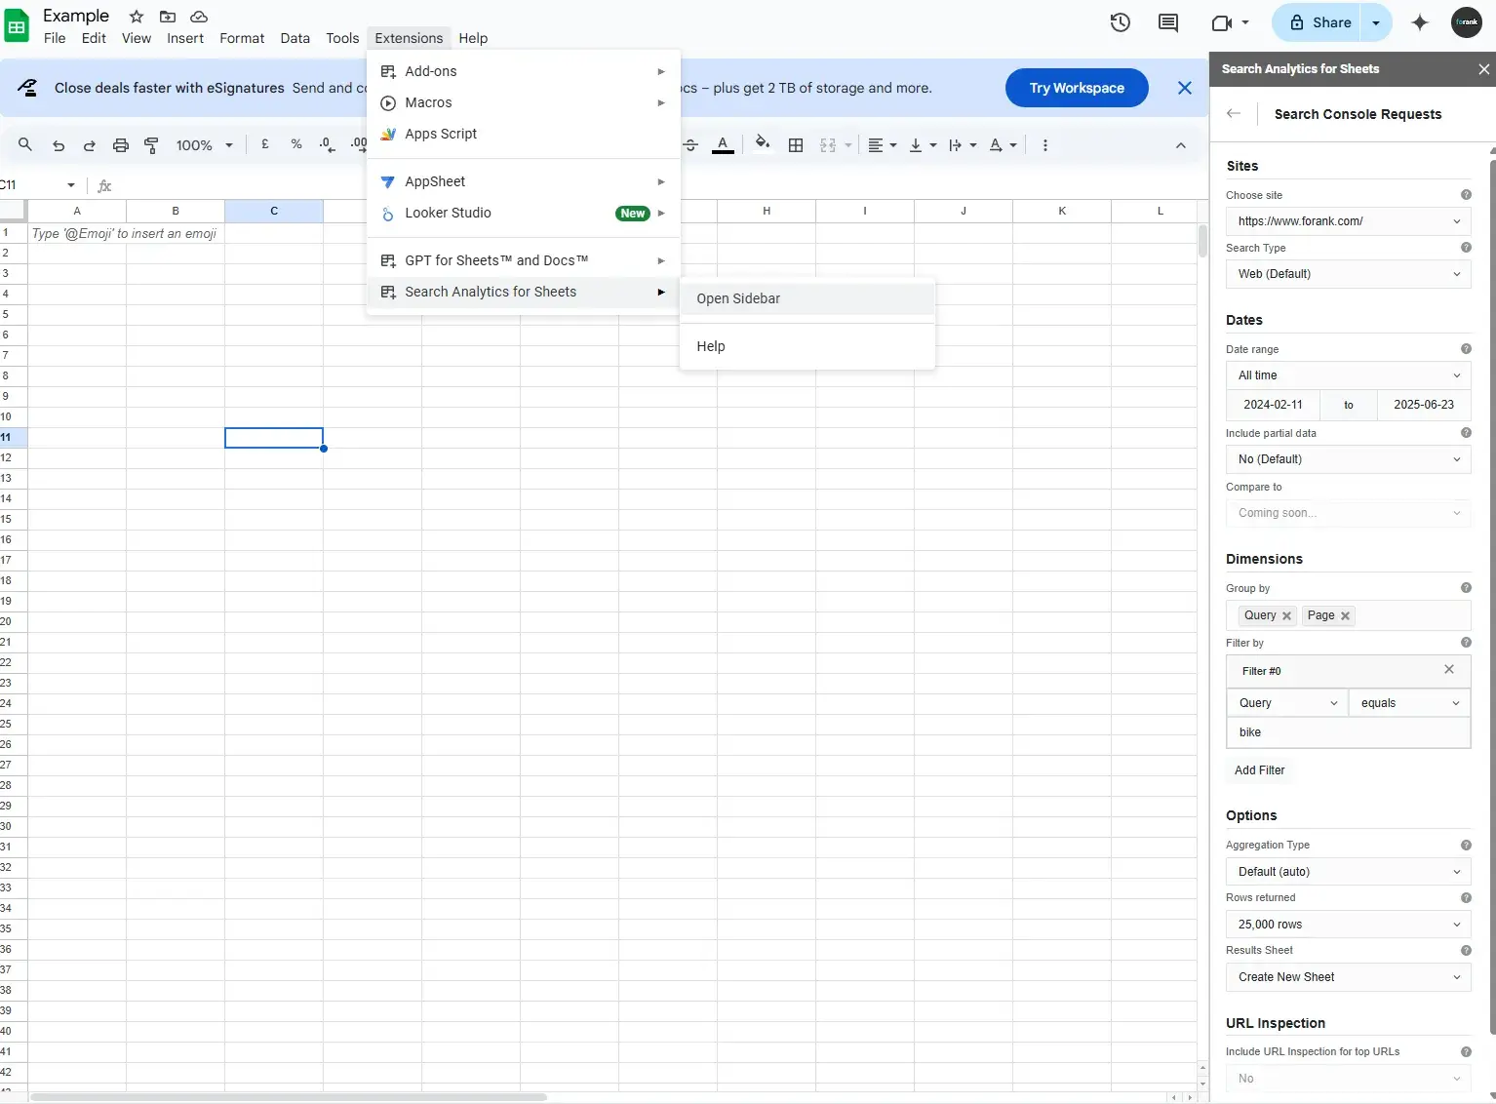The width and height of the screenshot is (1496, 1104).
Task: Click the version history clock icon
Action: pos(1119,21)
